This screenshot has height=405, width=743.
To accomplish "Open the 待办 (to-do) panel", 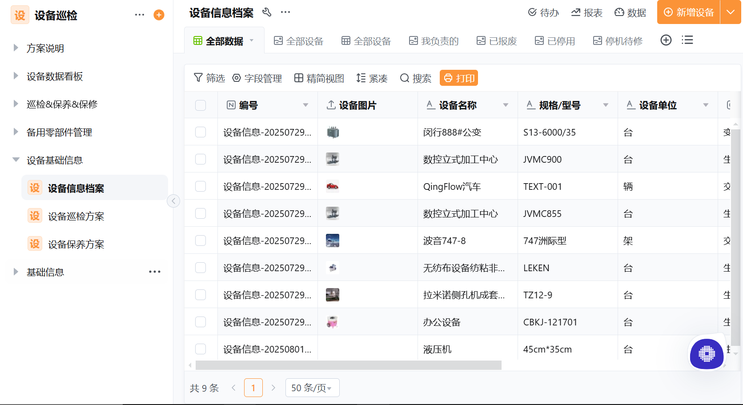I will [543, 12].
